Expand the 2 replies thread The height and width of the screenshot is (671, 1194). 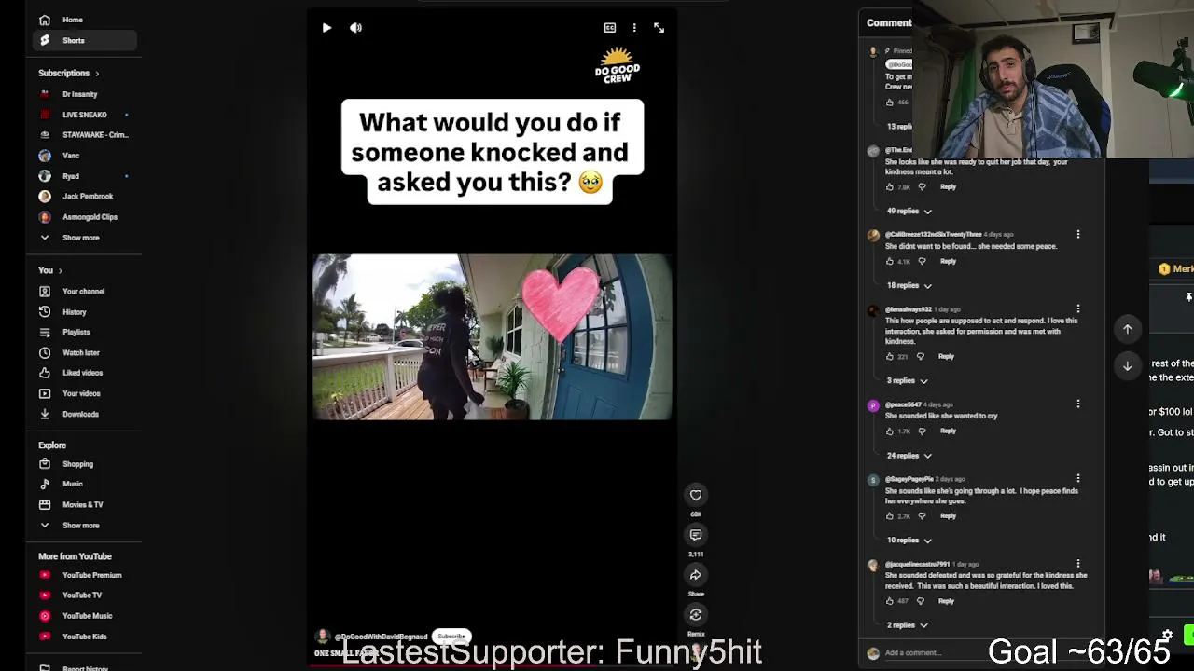pyautogui.click(x=908, y=625)
